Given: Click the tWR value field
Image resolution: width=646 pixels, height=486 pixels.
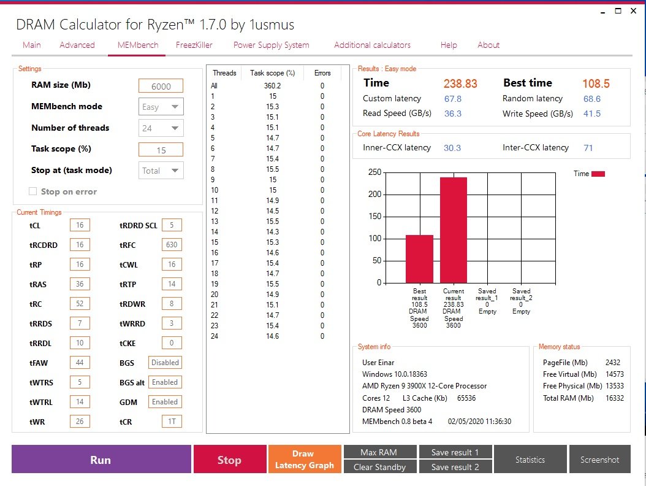Looking at the screenshot, I should point(80,421).
